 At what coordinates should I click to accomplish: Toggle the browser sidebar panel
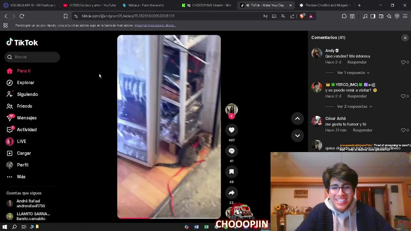pyautogui.click(x=373, y=16)
